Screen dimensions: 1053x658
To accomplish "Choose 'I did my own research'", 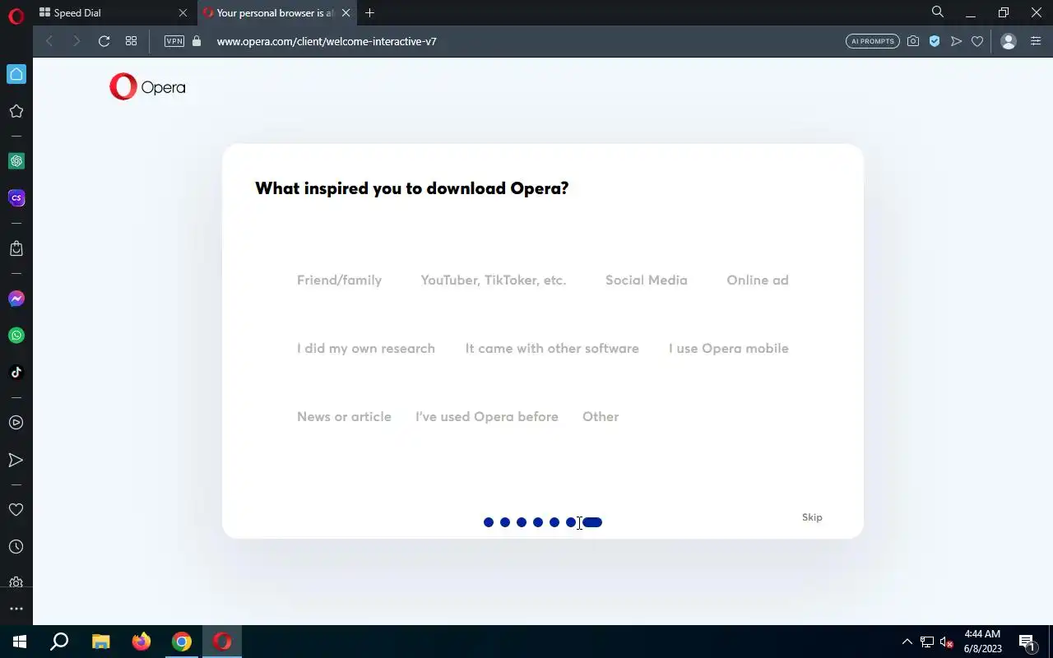I will point(366,348).
